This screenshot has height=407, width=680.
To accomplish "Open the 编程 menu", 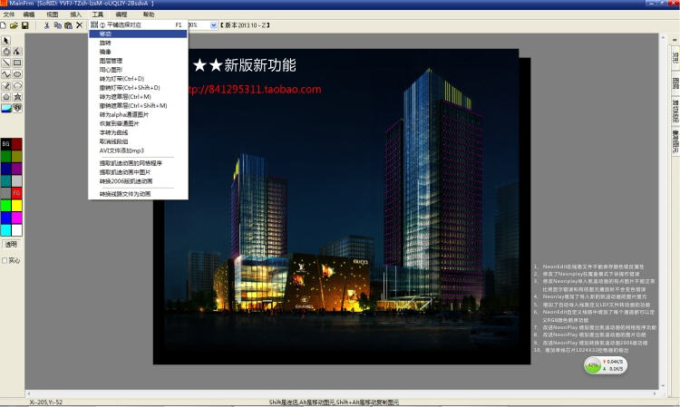I will pos(121,15).
